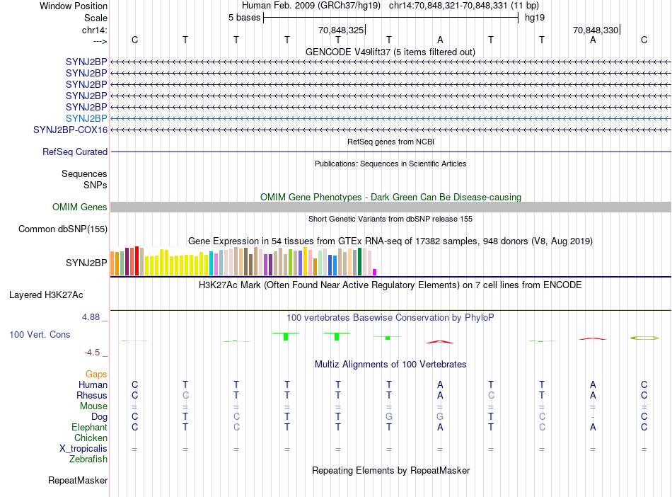The image size is (672, 497).
Task: Click the H3K27Ac Mark ENCODE track title
Action: (390, 285)
